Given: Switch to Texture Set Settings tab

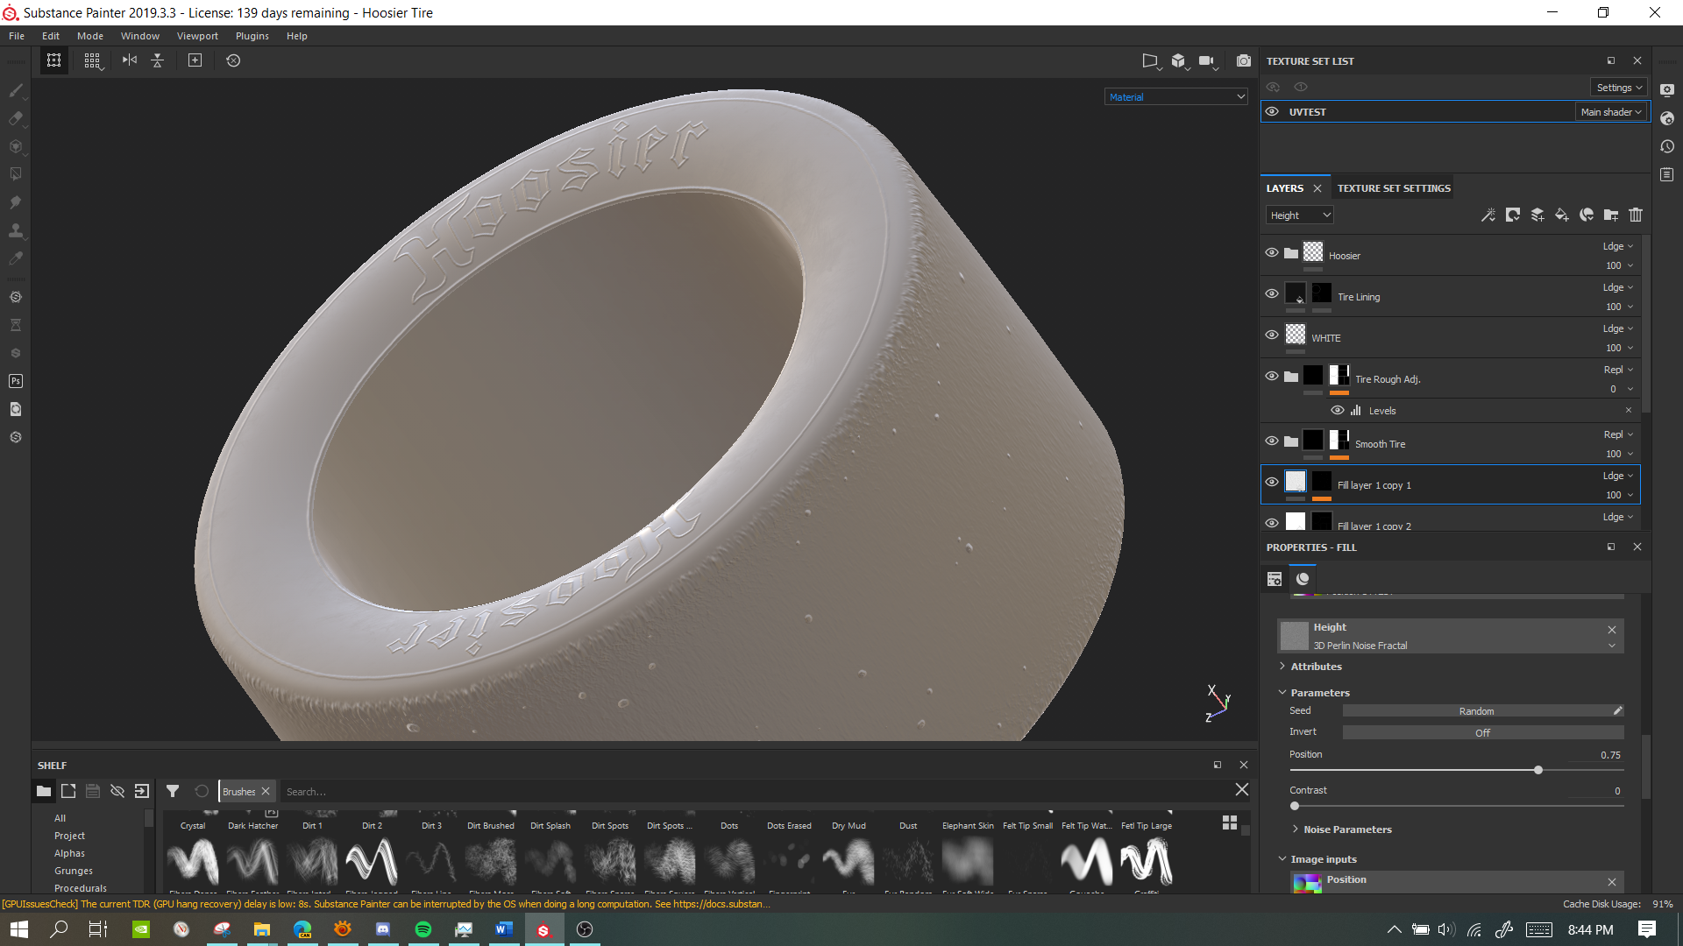Looking at the screenshot, I should pos(1393,188).
